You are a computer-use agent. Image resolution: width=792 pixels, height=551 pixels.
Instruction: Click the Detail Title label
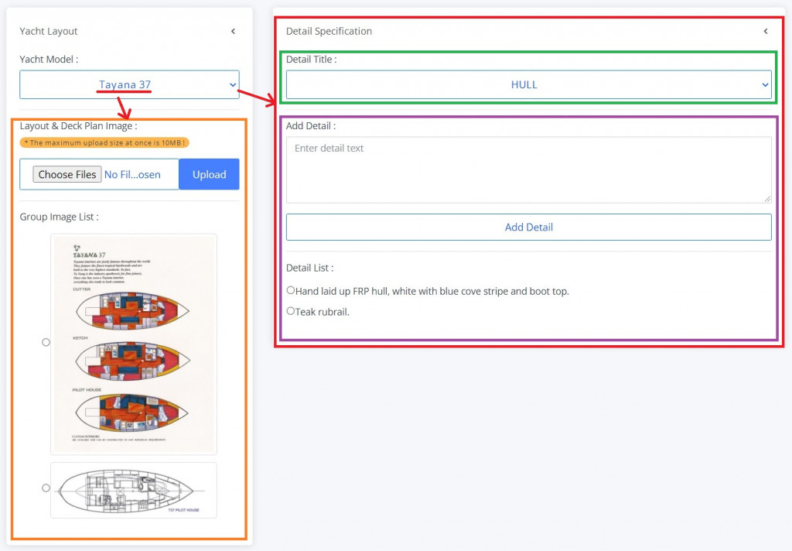311,59
